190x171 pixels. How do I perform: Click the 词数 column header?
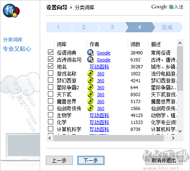point(138,44)
